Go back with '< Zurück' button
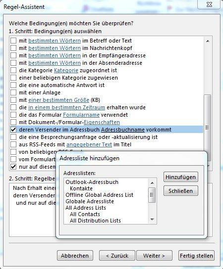Screen dimensions: 223x269 pos(117,256)
